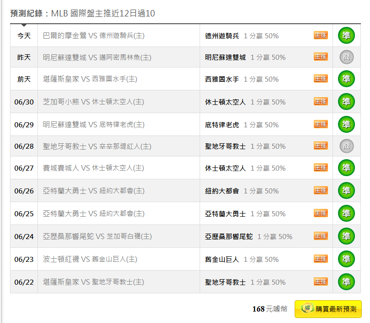Open 06/25 matchup 亞特蘭大勇士 VS 紐約大都會
The image size is (370, 323).
(x=94, y=214)
